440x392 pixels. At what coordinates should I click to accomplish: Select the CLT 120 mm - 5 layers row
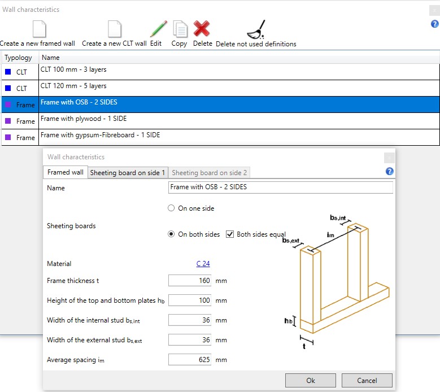pyautogui.click(x=220, y=88)
